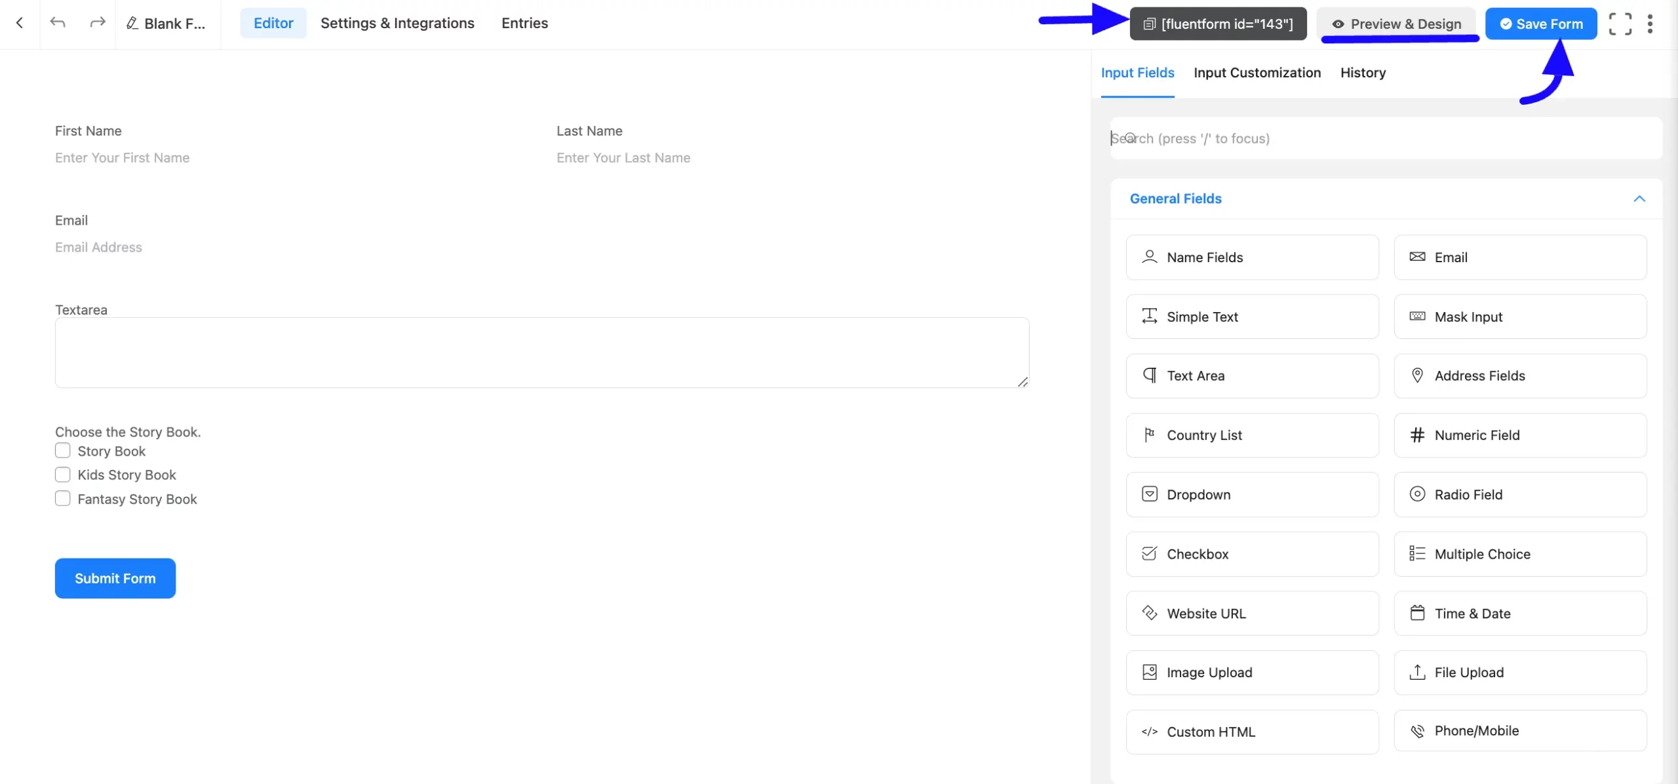Click the undo arrow icon
This screenshot has width=1678, height=784.
coord(58,23)
